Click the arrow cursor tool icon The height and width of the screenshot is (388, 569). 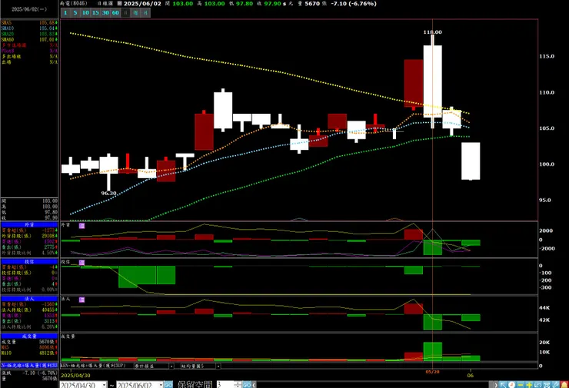[x=503, y=384]
